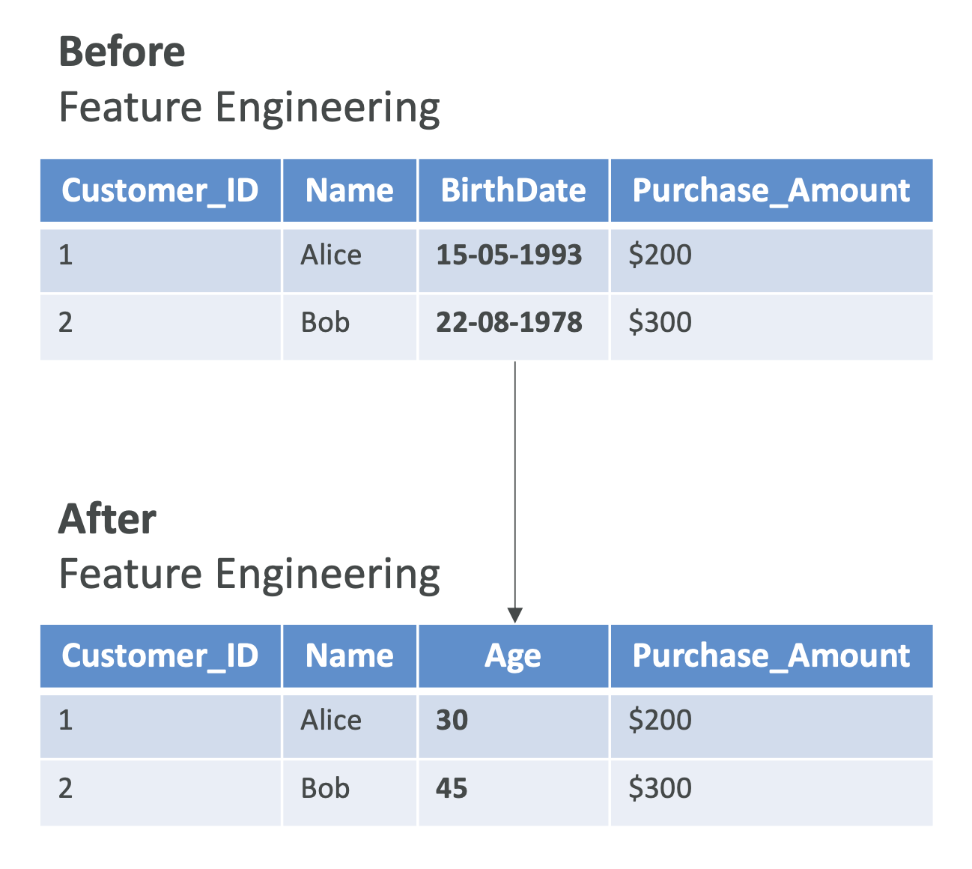972x869 pixels.
Task: Select the Alice cell under BirthDate table
Action: click(331, 255)
